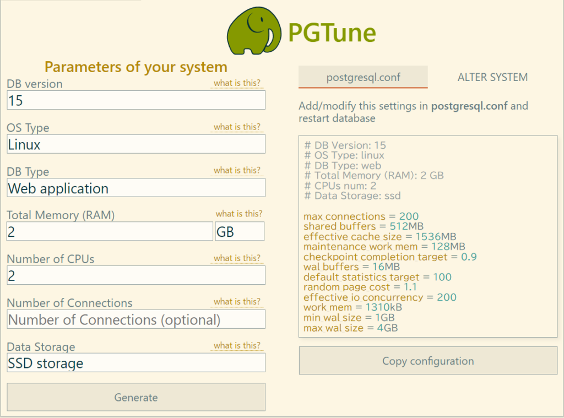Click the '# Total Memory (RAM): 2 GB' comment
The image size is (564, 418).
[374, 176]
